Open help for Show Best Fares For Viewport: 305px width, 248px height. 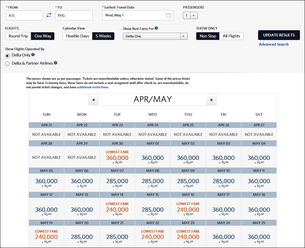tap(156, 28)
